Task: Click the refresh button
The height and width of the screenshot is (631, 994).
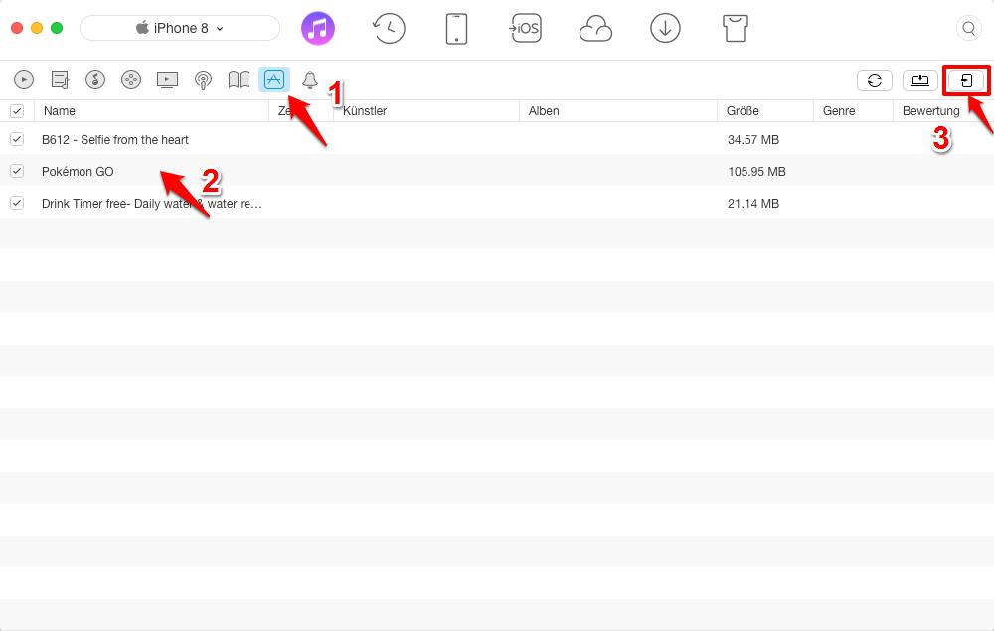Action: pos(875,80)
